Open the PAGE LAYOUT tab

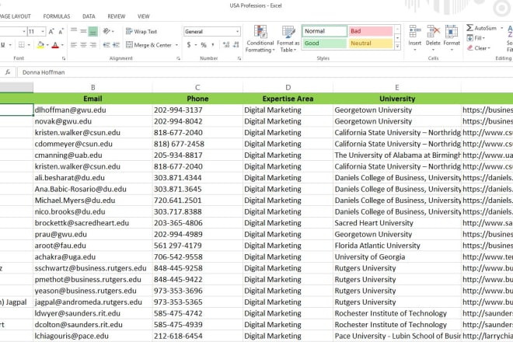(16, 16)
